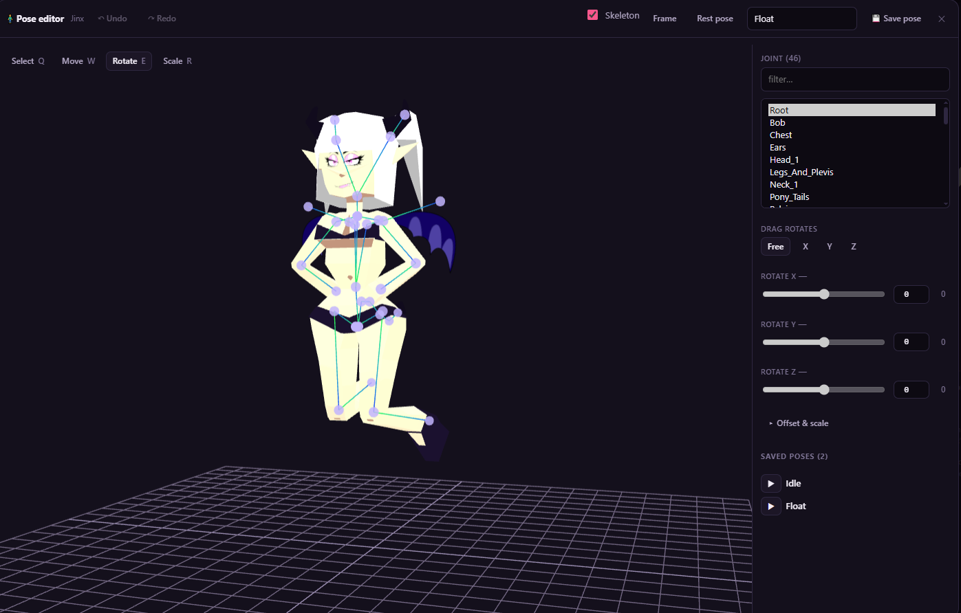This screenshot has height=613, width=961.
Task: Play the Float saved pose
Action: pos(770,506)
